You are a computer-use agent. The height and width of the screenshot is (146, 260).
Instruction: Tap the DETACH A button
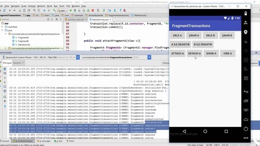(x=195, y=54)
